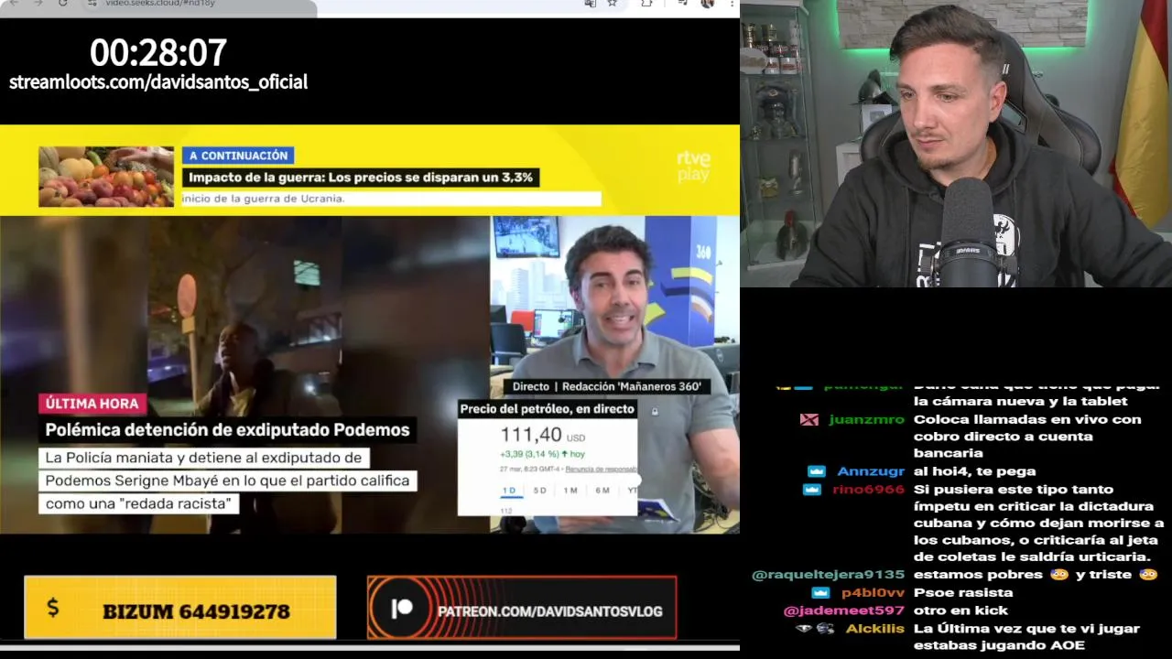Bookmark this page with the star icon

(612, 3)
